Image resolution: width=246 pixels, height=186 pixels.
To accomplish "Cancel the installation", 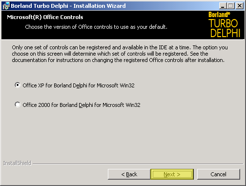I will click(218, 174).
